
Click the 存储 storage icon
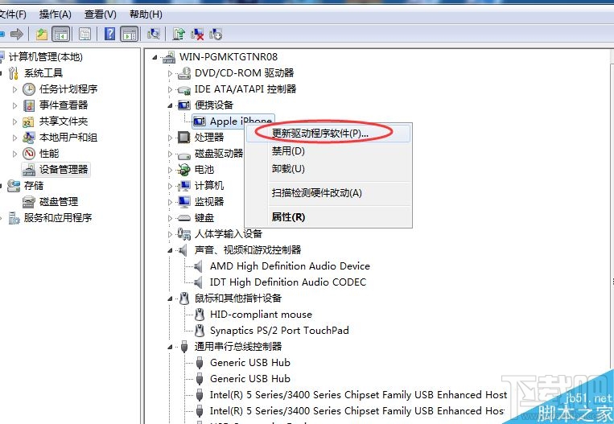coord(14,186)
